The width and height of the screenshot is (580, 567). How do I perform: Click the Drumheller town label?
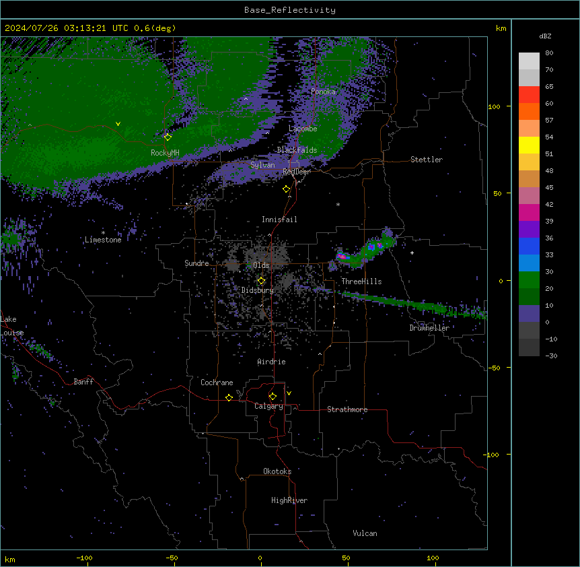pyautogui.click(x=429, y=328)
